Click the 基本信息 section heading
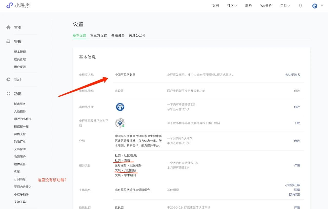 [x=87, y=57]
